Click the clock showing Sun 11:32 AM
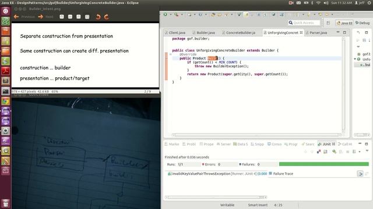 point(342,2)
